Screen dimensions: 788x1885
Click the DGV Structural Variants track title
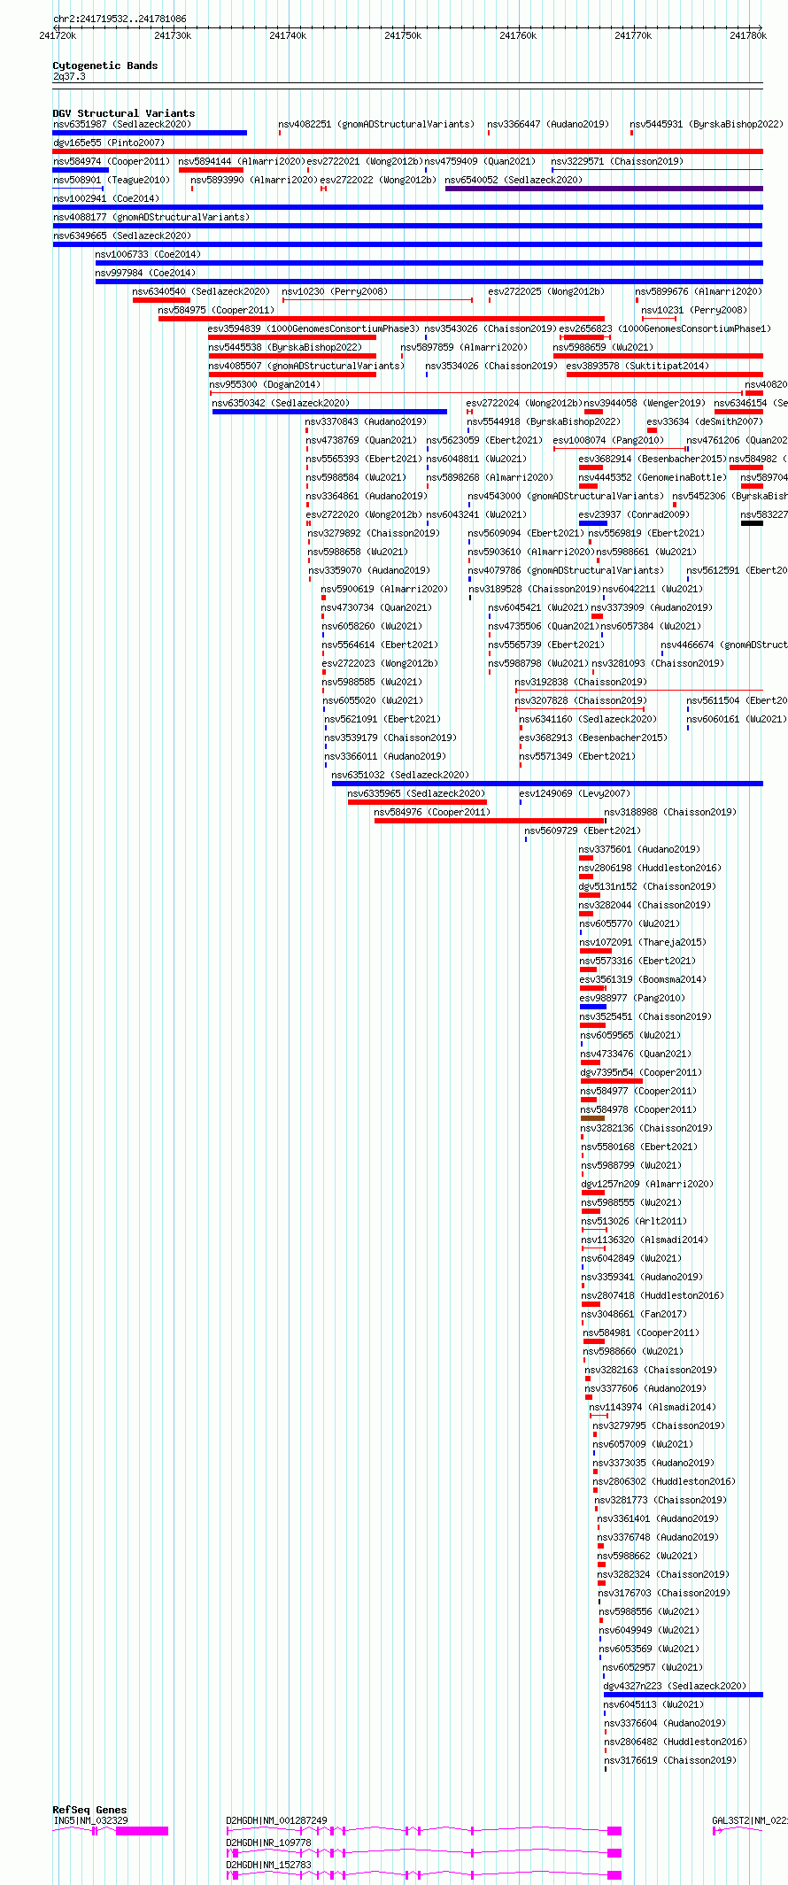point(124,113)
